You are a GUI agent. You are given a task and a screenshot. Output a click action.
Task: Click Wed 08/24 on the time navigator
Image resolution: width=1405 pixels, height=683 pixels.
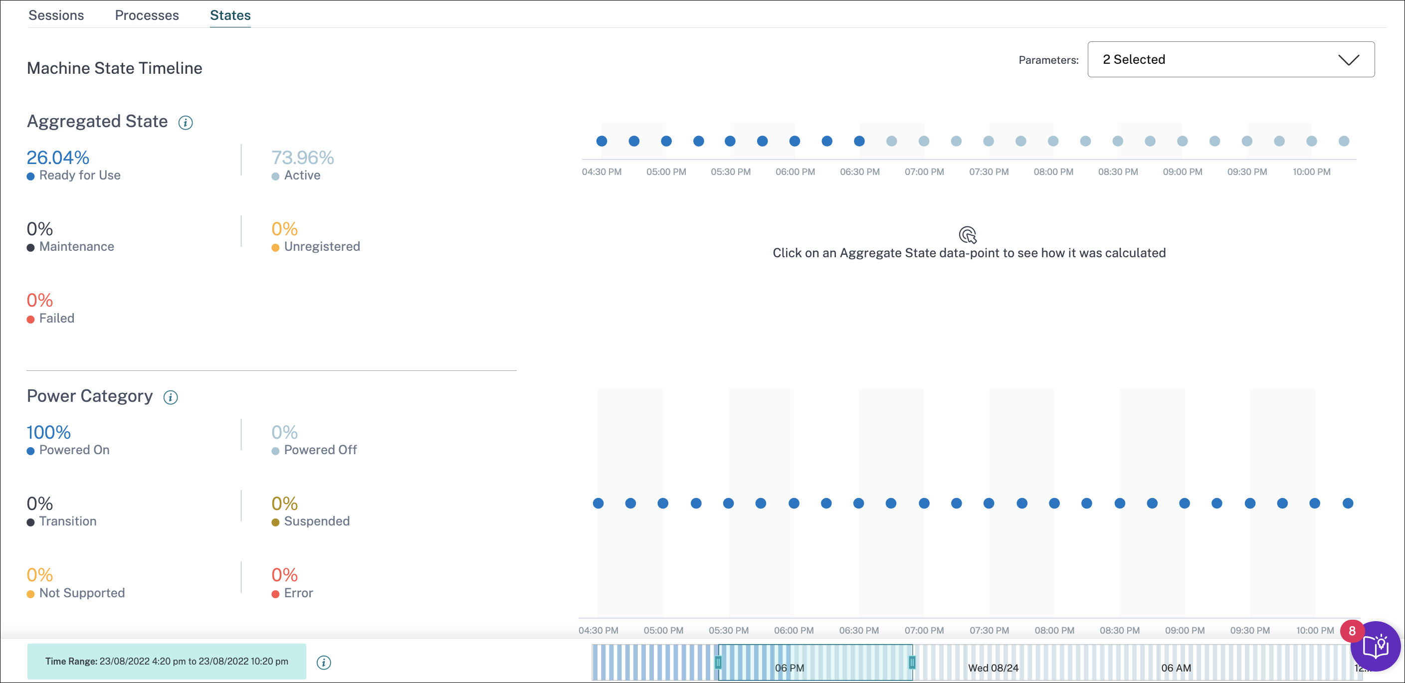point(993,668)
